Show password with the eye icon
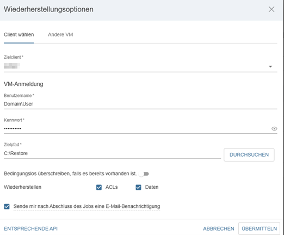The image size is (284, 235). (x=274, y=128)
